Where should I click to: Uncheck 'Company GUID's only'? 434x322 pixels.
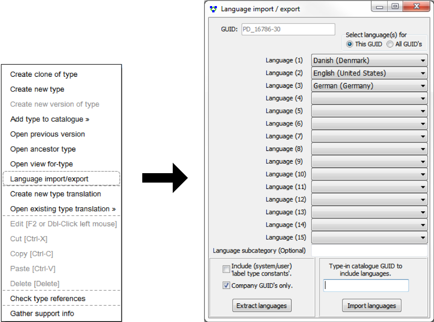[x=226, y=285]
